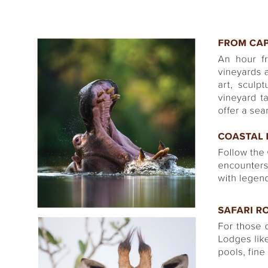Click the line starting "with legend"
Image resolution: width=268 pixels, height=268 pixels.
(x=243, y=178)
